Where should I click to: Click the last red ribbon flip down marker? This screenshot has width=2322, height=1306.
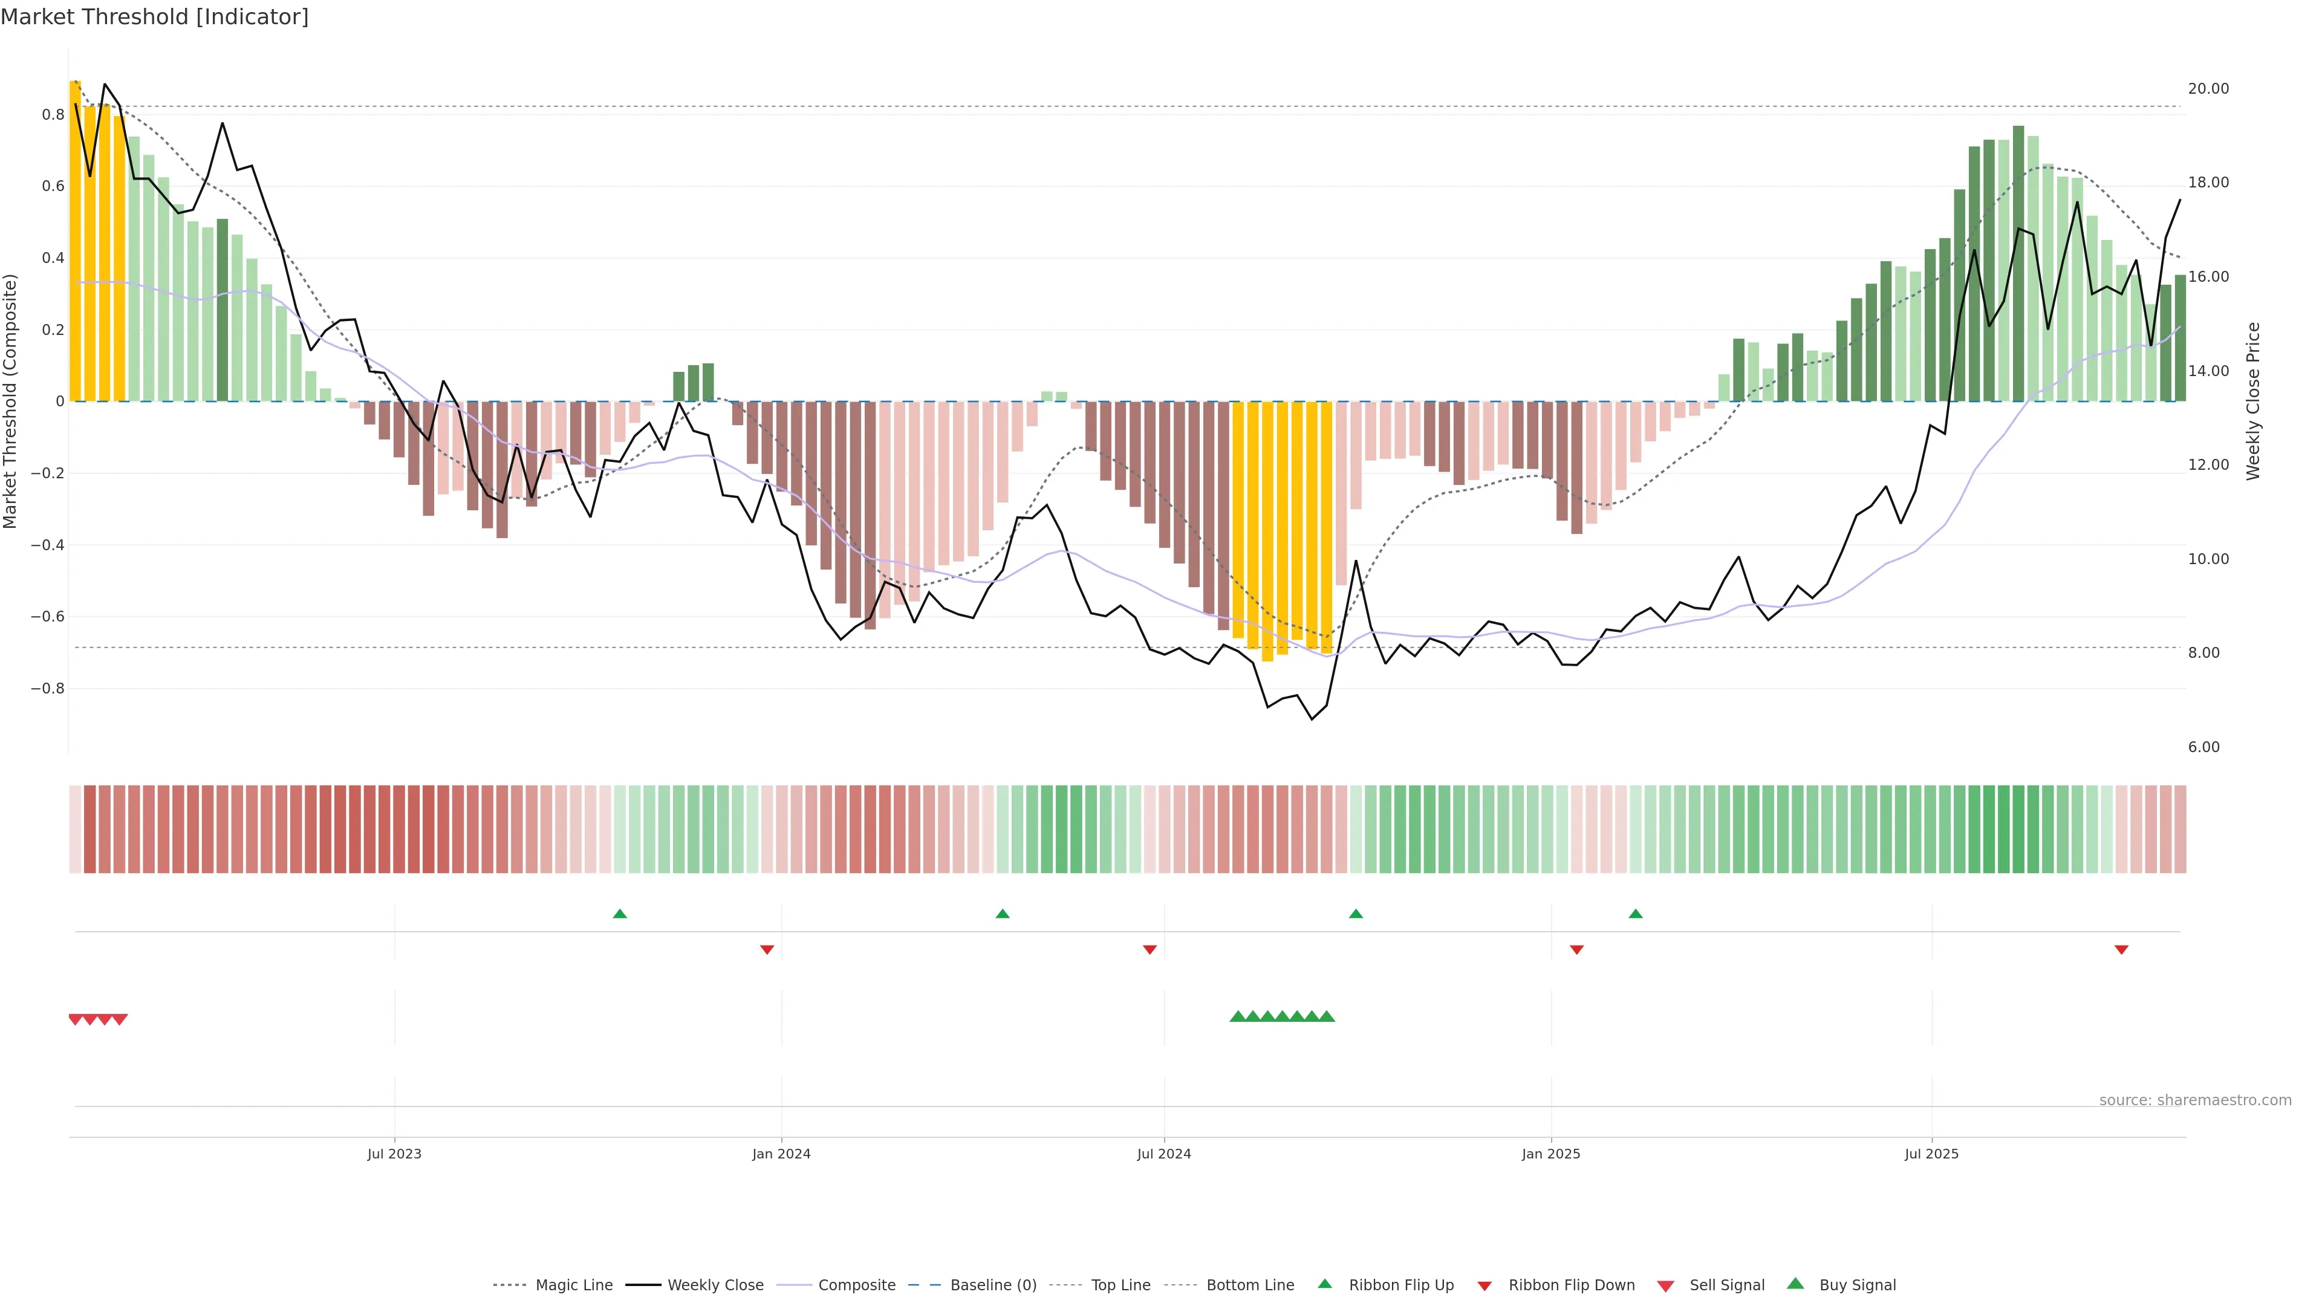pos(2122,950)
